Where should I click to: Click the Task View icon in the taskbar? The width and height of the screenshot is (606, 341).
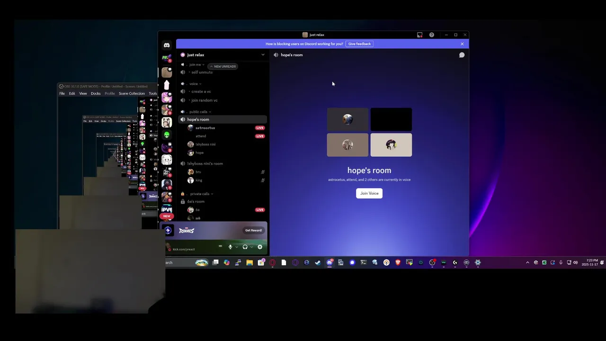tap(215, 262)
